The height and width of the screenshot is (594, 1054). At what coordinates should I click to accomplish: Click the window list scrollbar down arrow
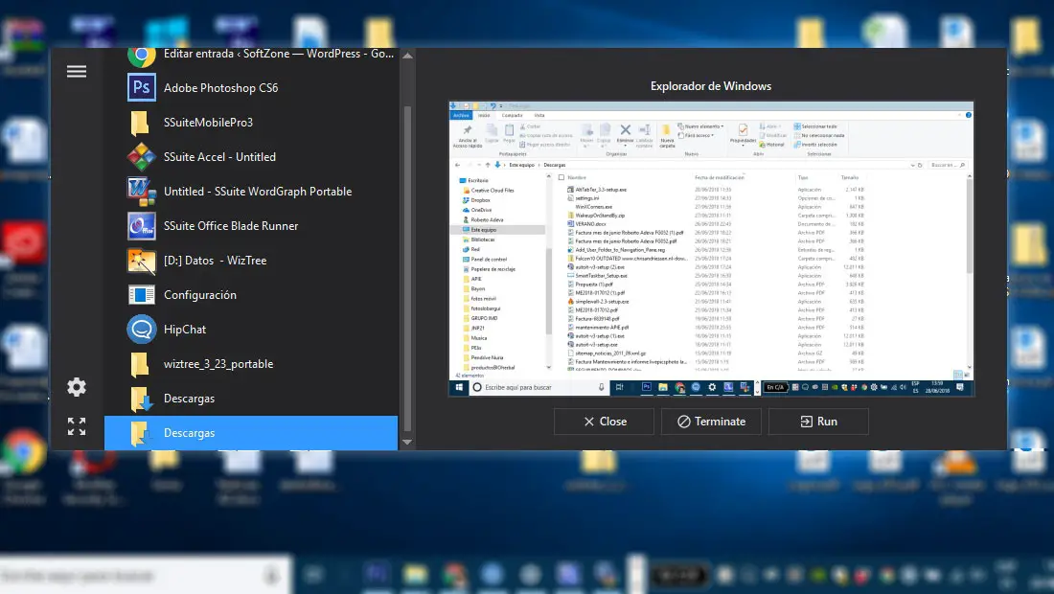407,443
